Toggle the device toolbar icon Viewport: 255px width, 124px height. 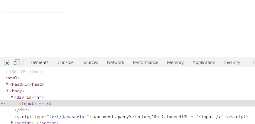point(16,62)
